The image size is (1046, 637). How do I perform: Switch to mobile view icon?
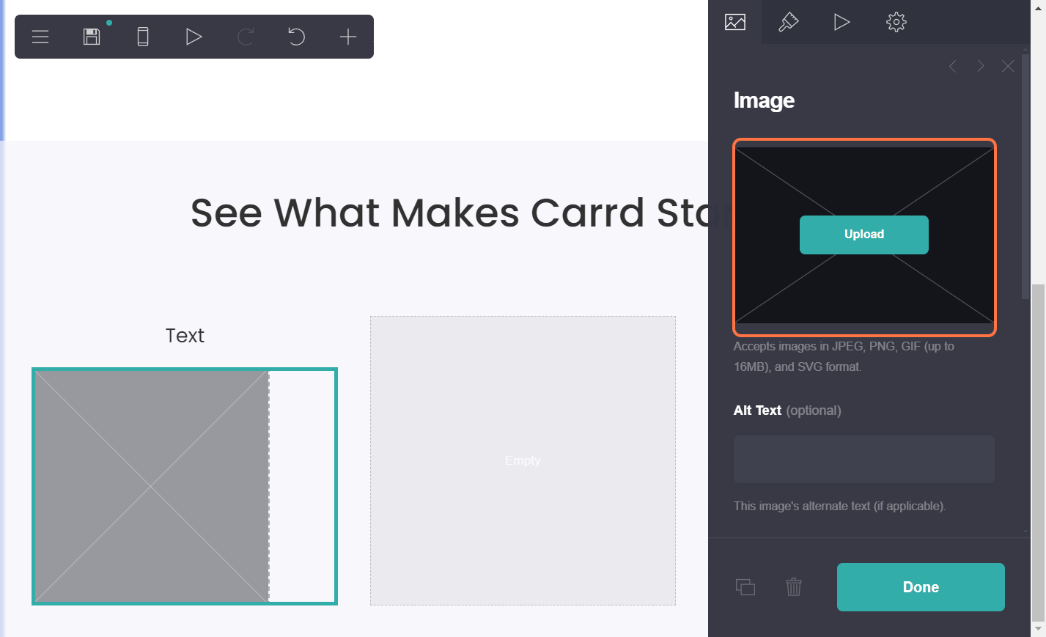[x=143, y=37]
